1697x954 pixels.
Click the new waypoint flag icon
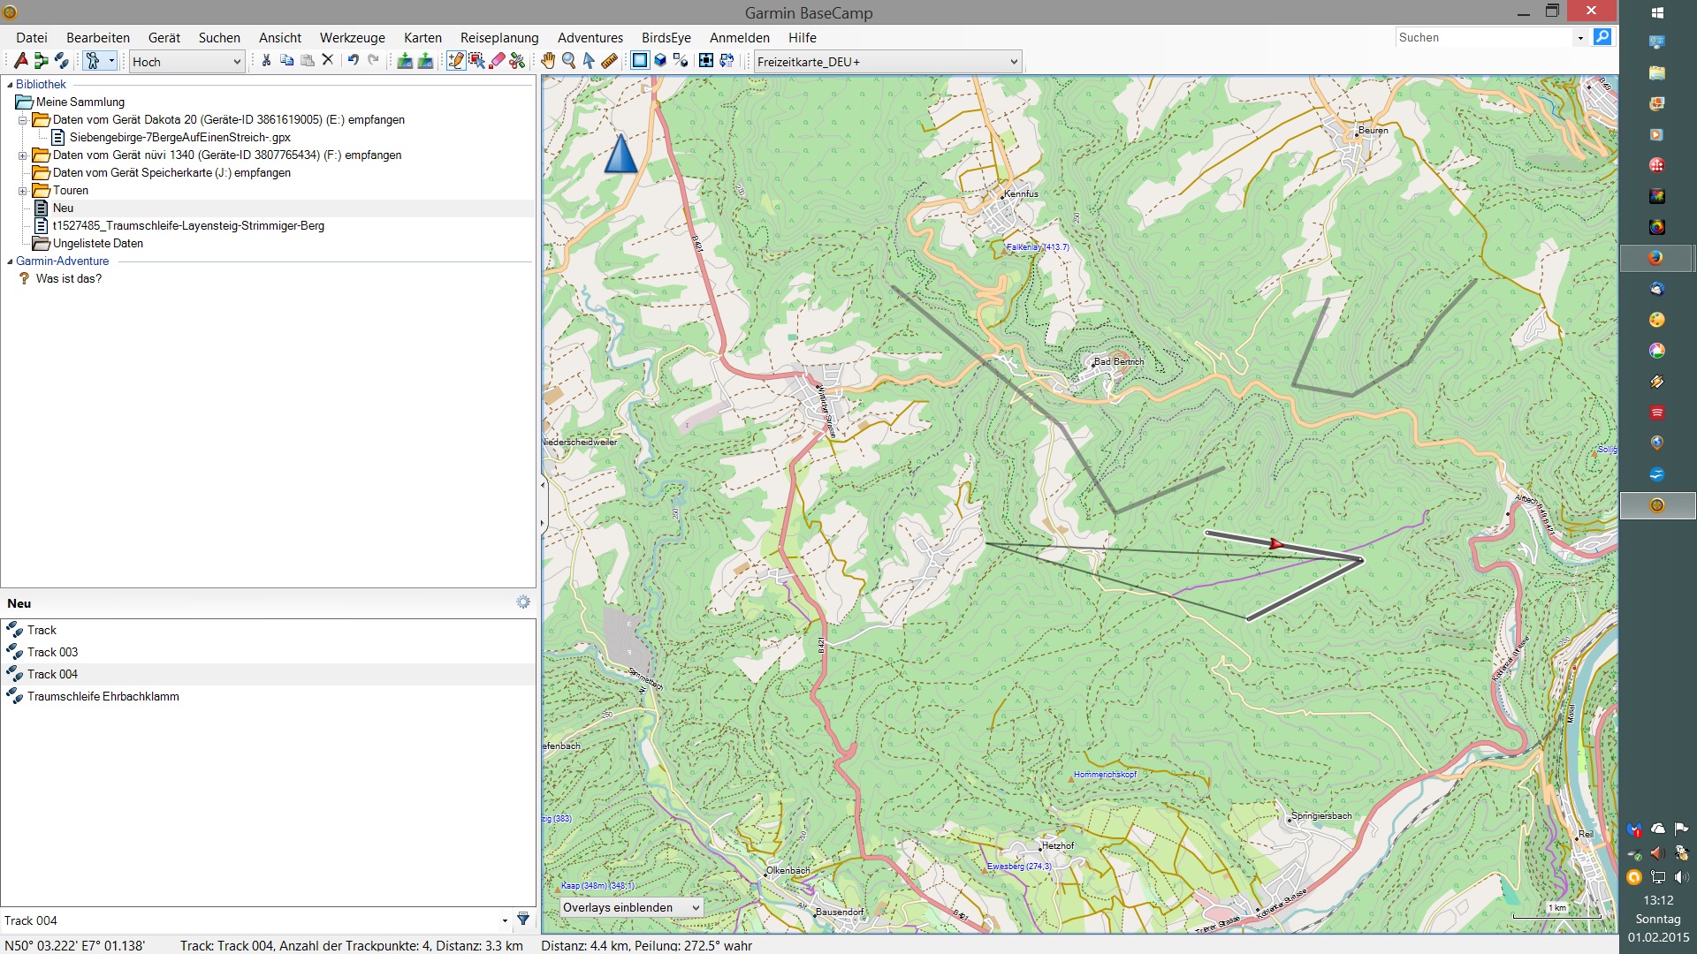click(x=20, y=61)
